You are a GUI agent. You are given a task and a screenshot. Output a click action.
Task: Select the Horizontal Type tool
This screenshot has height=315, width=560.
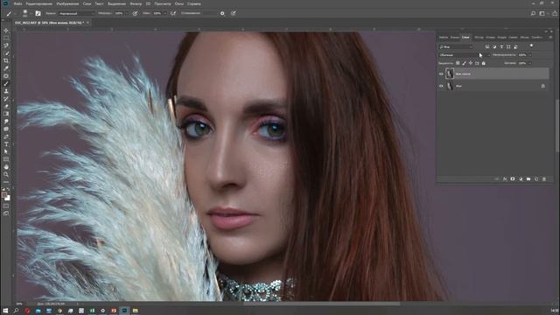tap(6, 143)
